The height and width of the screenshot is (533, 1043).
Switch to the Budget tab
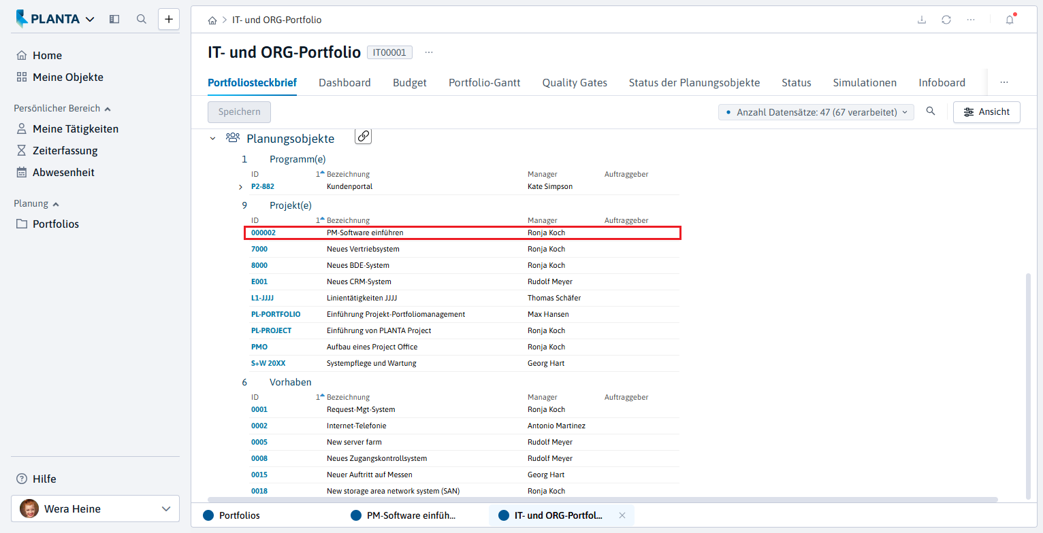coord(410,82)
